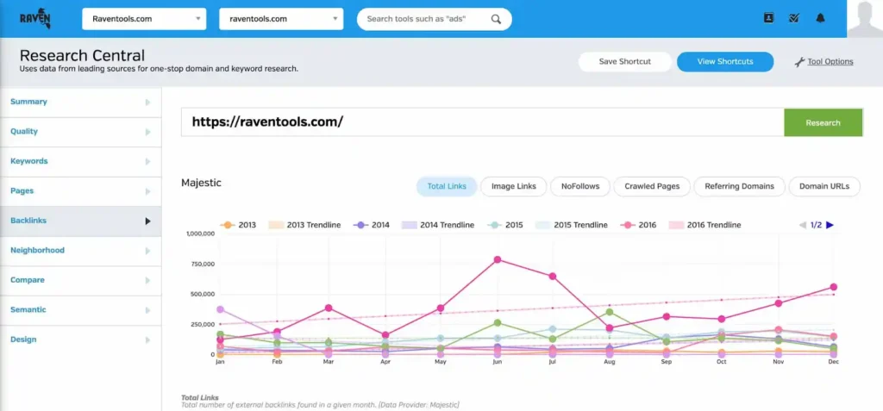Expand the Summary section arrow
883x411 pixels.
(148, 103)
